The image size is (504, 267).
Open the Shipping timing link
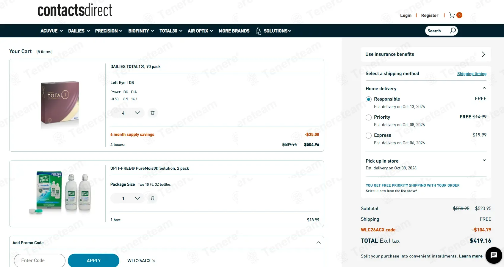pyautogui.click(x=472, y=74)
